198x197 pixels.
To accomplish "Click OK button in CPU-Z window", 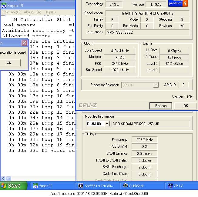I will (186, 106).
